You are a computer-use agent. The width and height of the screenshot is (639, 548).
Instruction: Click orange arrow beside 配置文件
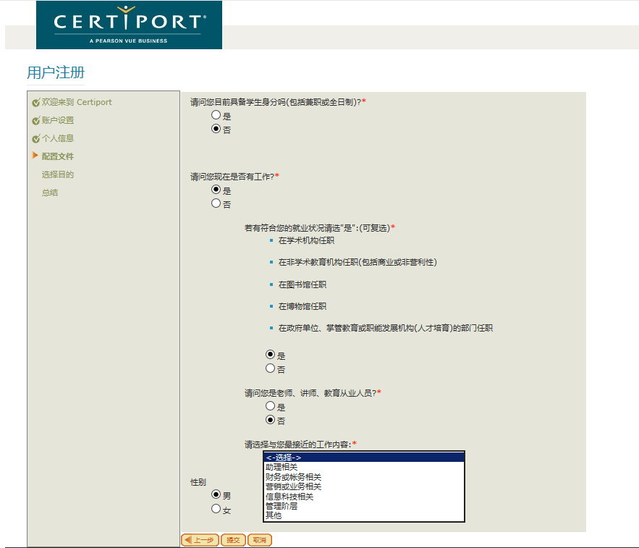click(x=35, y=156)
